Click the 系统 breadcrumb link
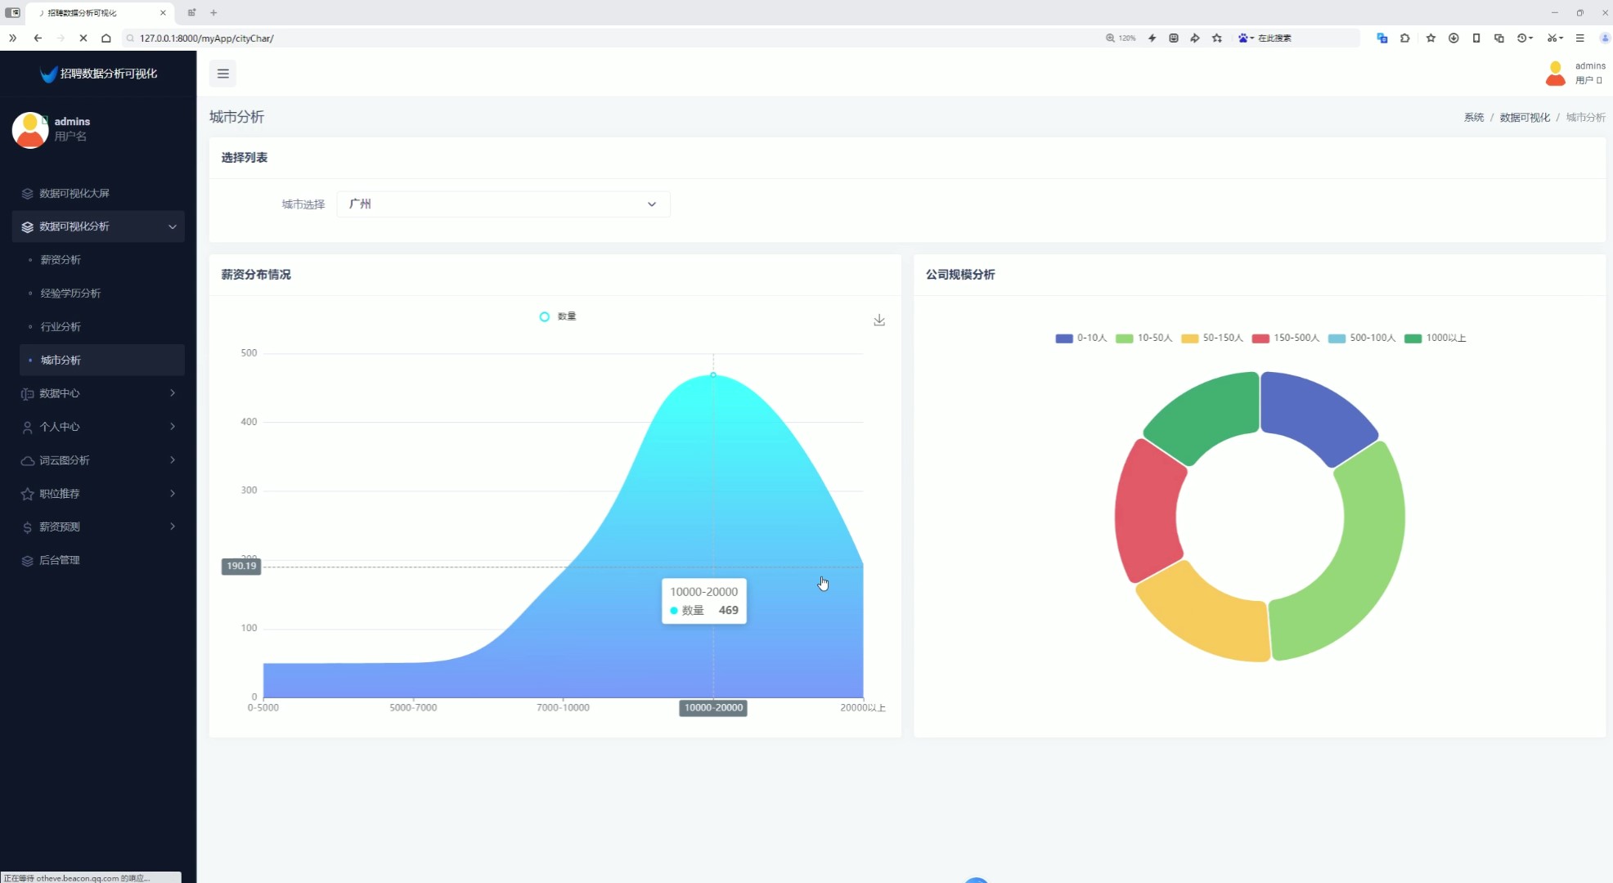 (1473, 118)
